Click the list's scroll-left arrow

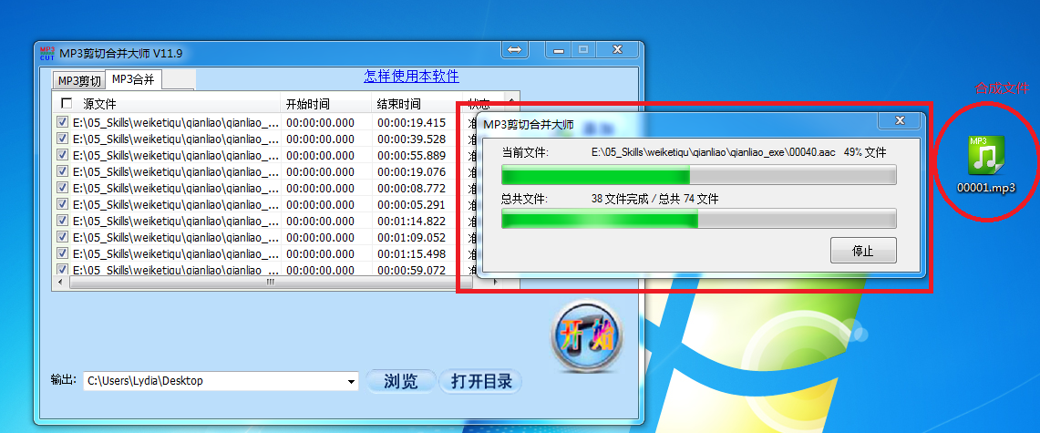[60, 283]
